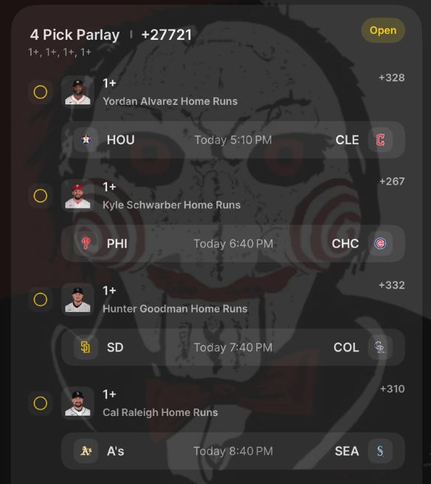Click the Athletics team logo
This screenshot has height=484, width=431.
tap(86, 451)
